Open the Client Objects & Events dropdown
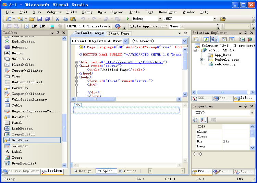257x183 pixels. (x=125, y=41)
